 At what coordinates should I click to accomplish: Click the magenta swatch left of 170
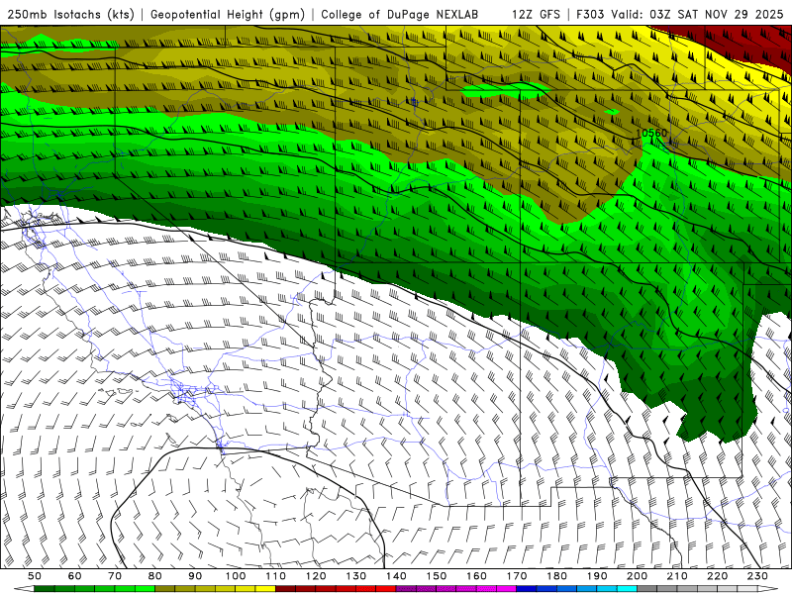point(506,589)
